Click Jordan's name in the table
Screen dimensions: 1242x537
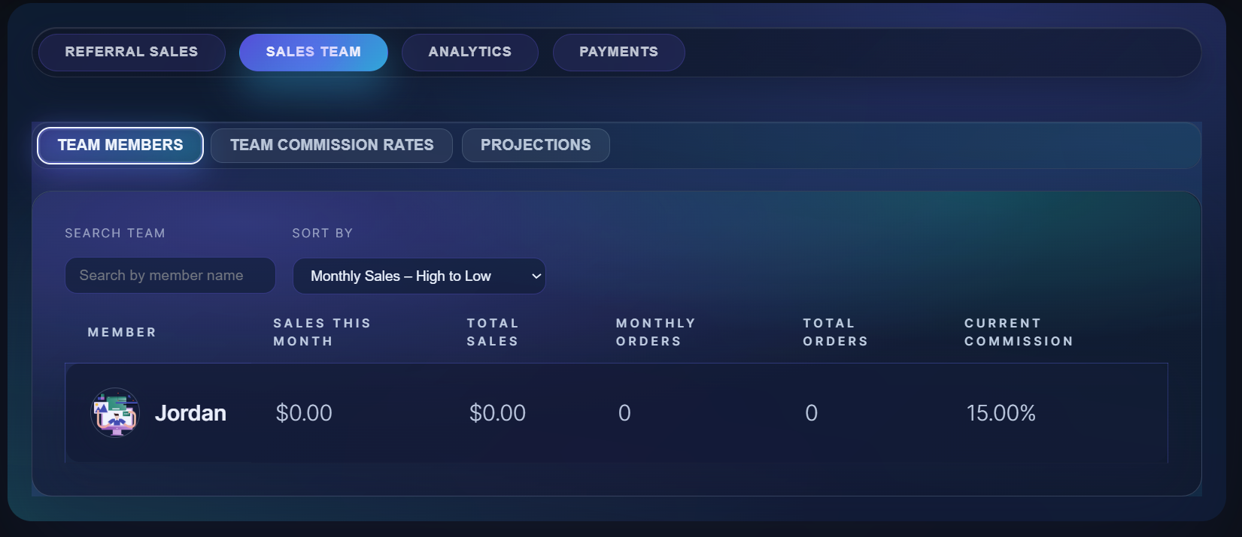click(190, 412)
